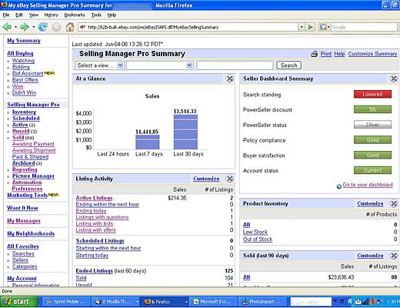This screenshot has height=308, width=400.
Task: Click the Go to your dashboard link
Action: coord(368,185)
